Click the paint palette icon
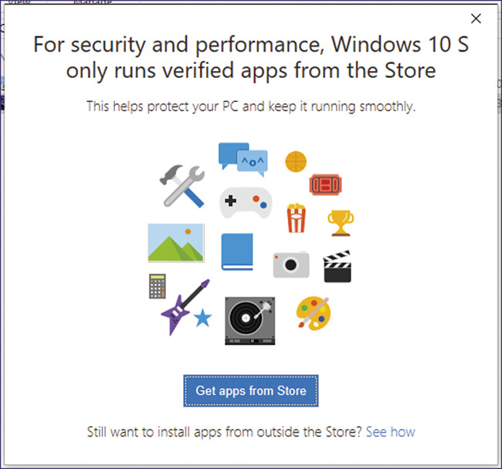Image resolution: width=502 pixels, height=469 pixels. (x=314, y=315)
